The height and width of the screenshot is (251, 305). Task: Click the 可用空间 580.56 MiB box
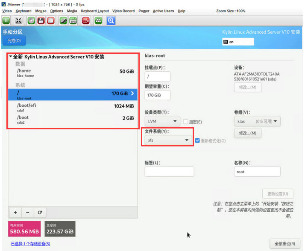24,229
